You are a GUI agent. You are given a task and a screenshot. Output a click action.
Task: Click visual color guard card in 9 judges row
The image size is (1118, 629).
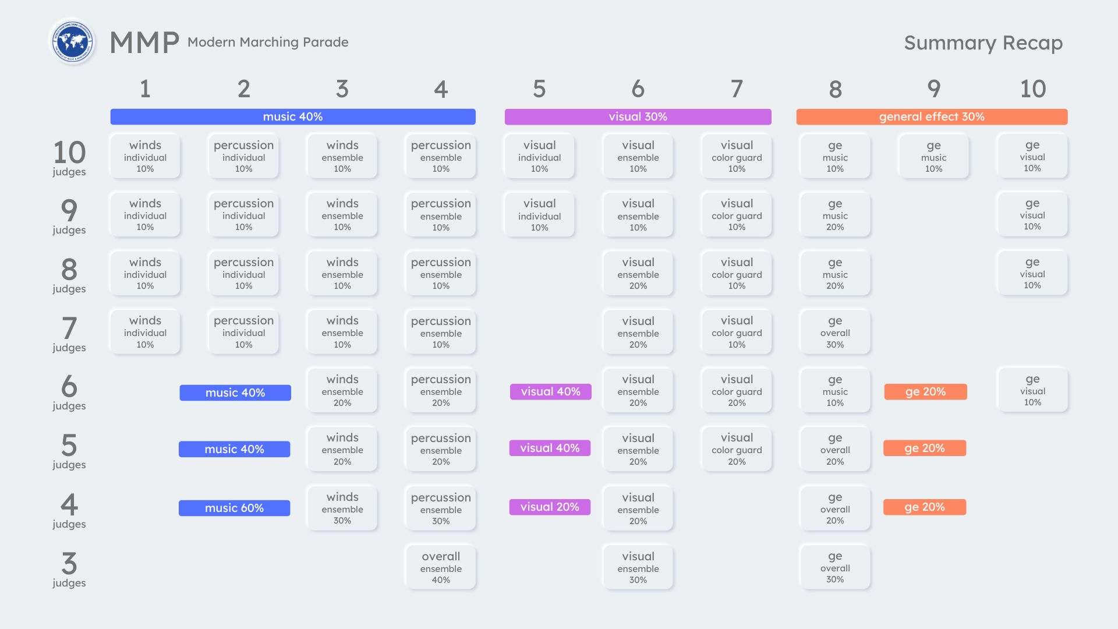(737, 215)
